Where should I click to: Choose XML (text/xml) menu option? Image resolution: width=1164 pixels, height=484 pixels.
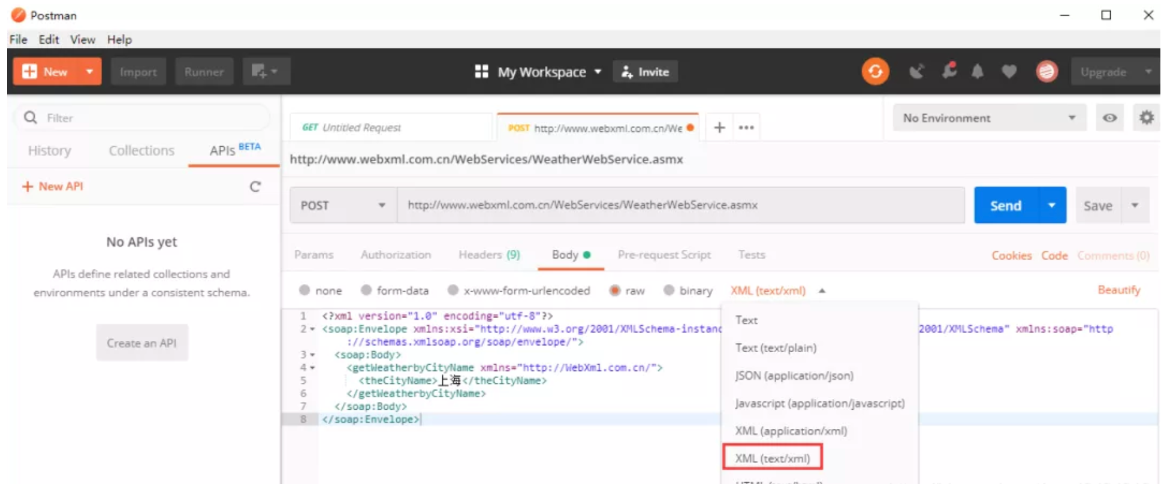click(773, 458)
